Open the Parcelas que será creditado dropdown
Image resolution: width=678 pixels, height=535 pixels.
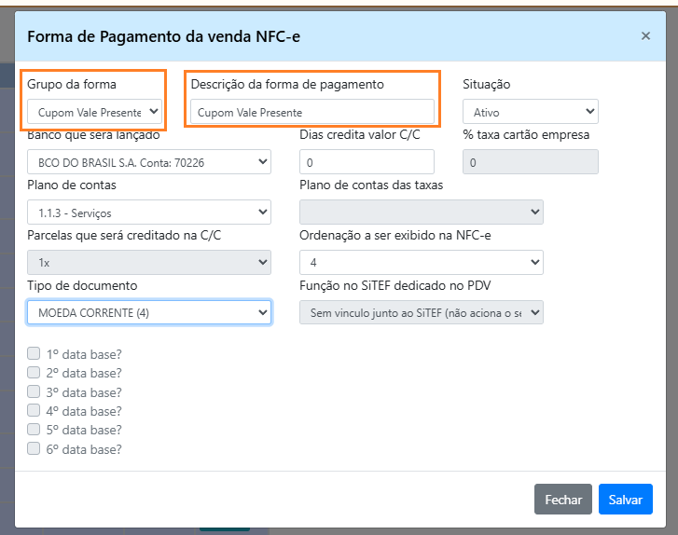[x=149, y=262]
